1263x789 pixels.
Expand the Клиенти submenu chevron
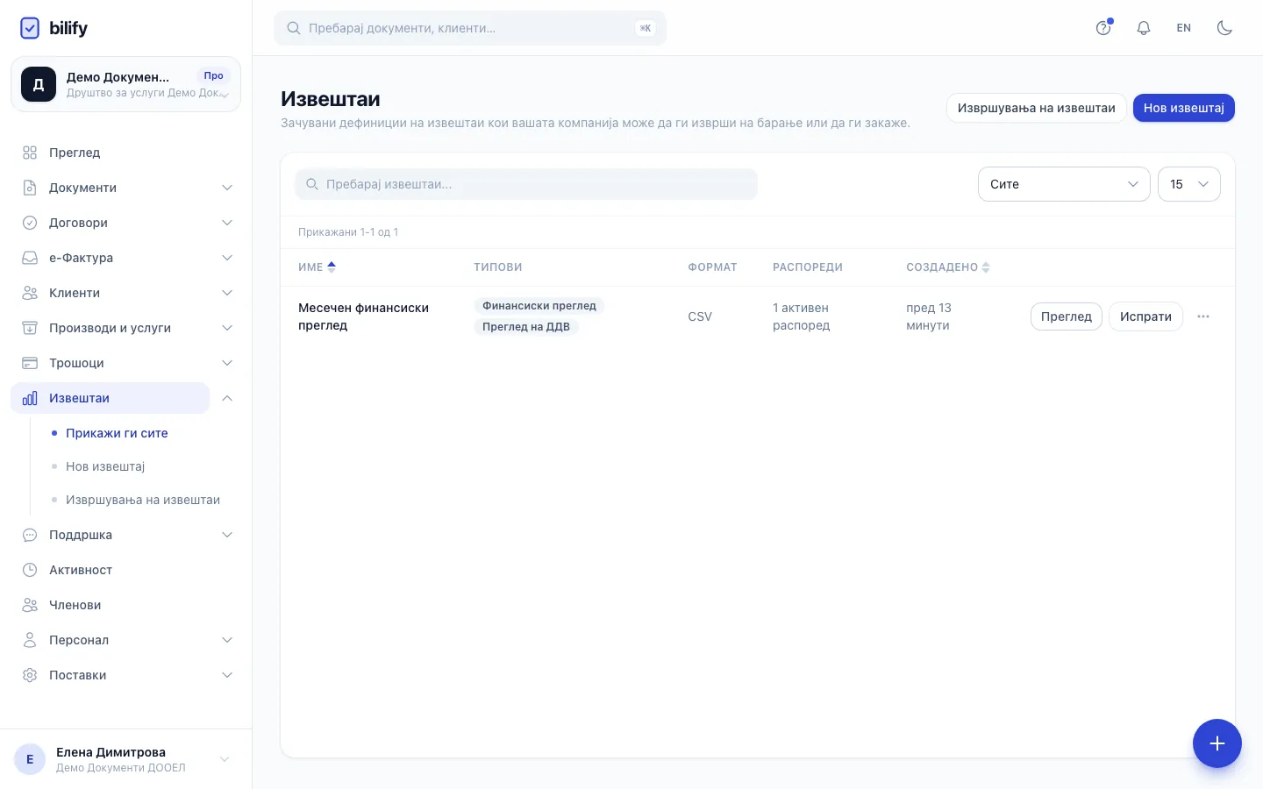[227, 293]
